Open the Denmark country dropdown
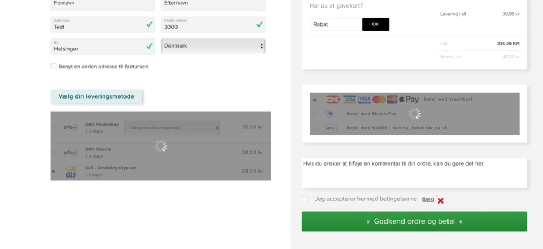The height and width of the screenshot is (249, 543). point(213,46)
